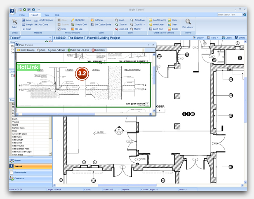The width and height of the screenshot is (254, 199).
Task: Click the Enter Search Term field
Action: coord(230,15)
